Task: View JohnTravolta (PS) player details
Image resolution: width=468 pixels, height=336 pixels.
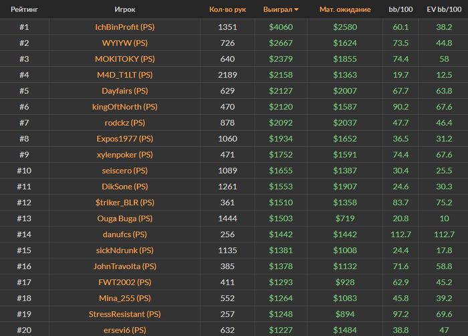Action: point(124,267)
